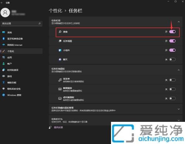
Task: Click the feedback icon beside 提供反馈
Action: tap(50, 127)
